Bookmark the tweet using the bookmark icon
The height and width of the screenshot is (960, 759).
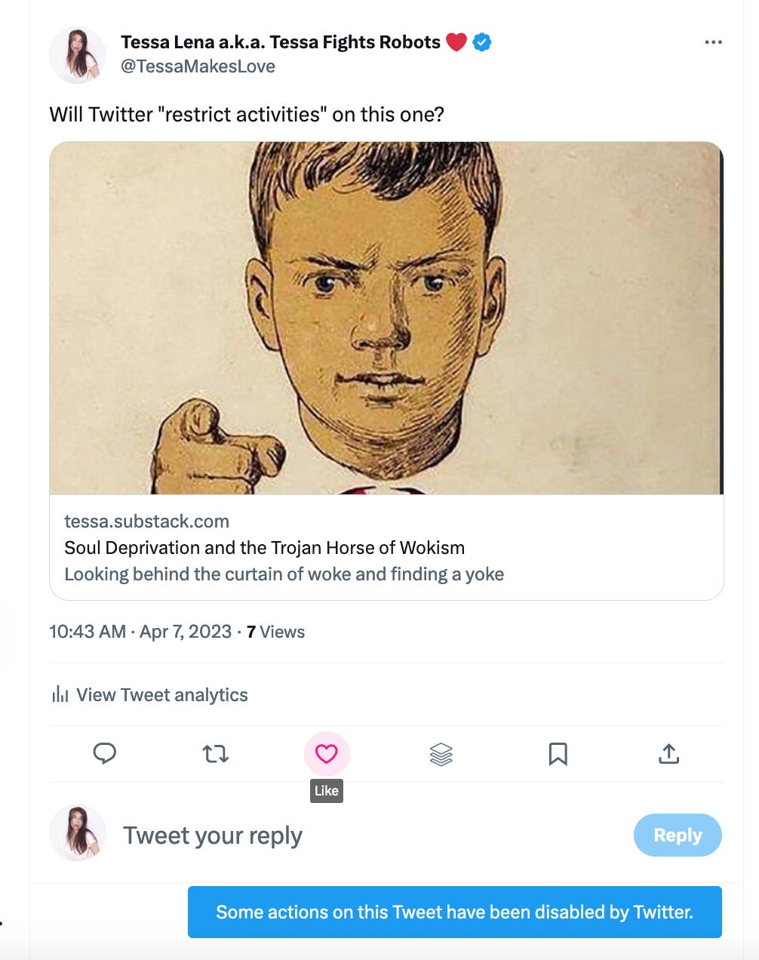coord(557,753)
